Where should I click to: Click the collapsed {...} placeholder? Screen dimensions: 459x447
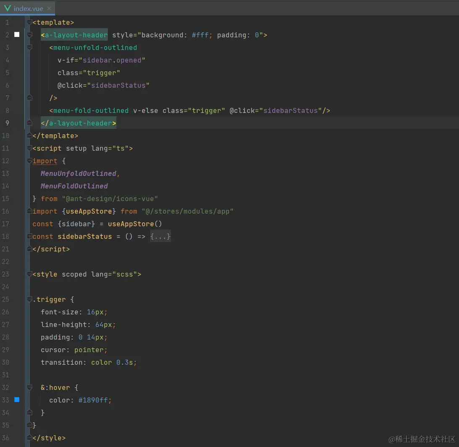click(160, 236)
